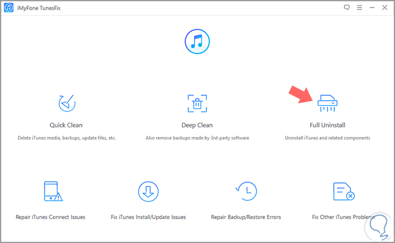The height and width of the screenshot is (243, 395).
Task: Click the Repair Backup/Restore clock icon
Action: click(246, 191)
